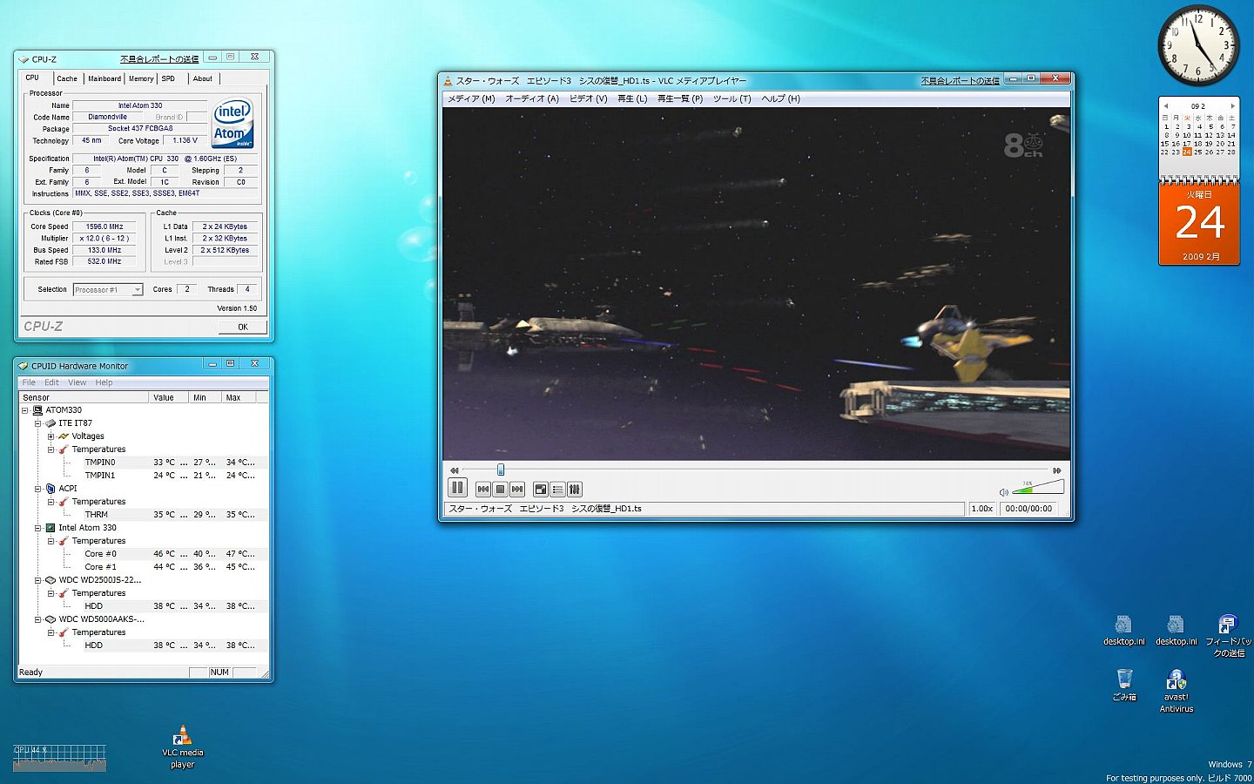
Task: Collapse the ATOM330 root node
Action: coord(24,410)
